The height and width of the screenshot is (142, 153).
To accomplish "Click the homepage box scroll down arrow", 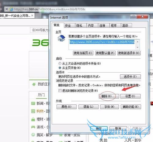I will tap(137, 47).
